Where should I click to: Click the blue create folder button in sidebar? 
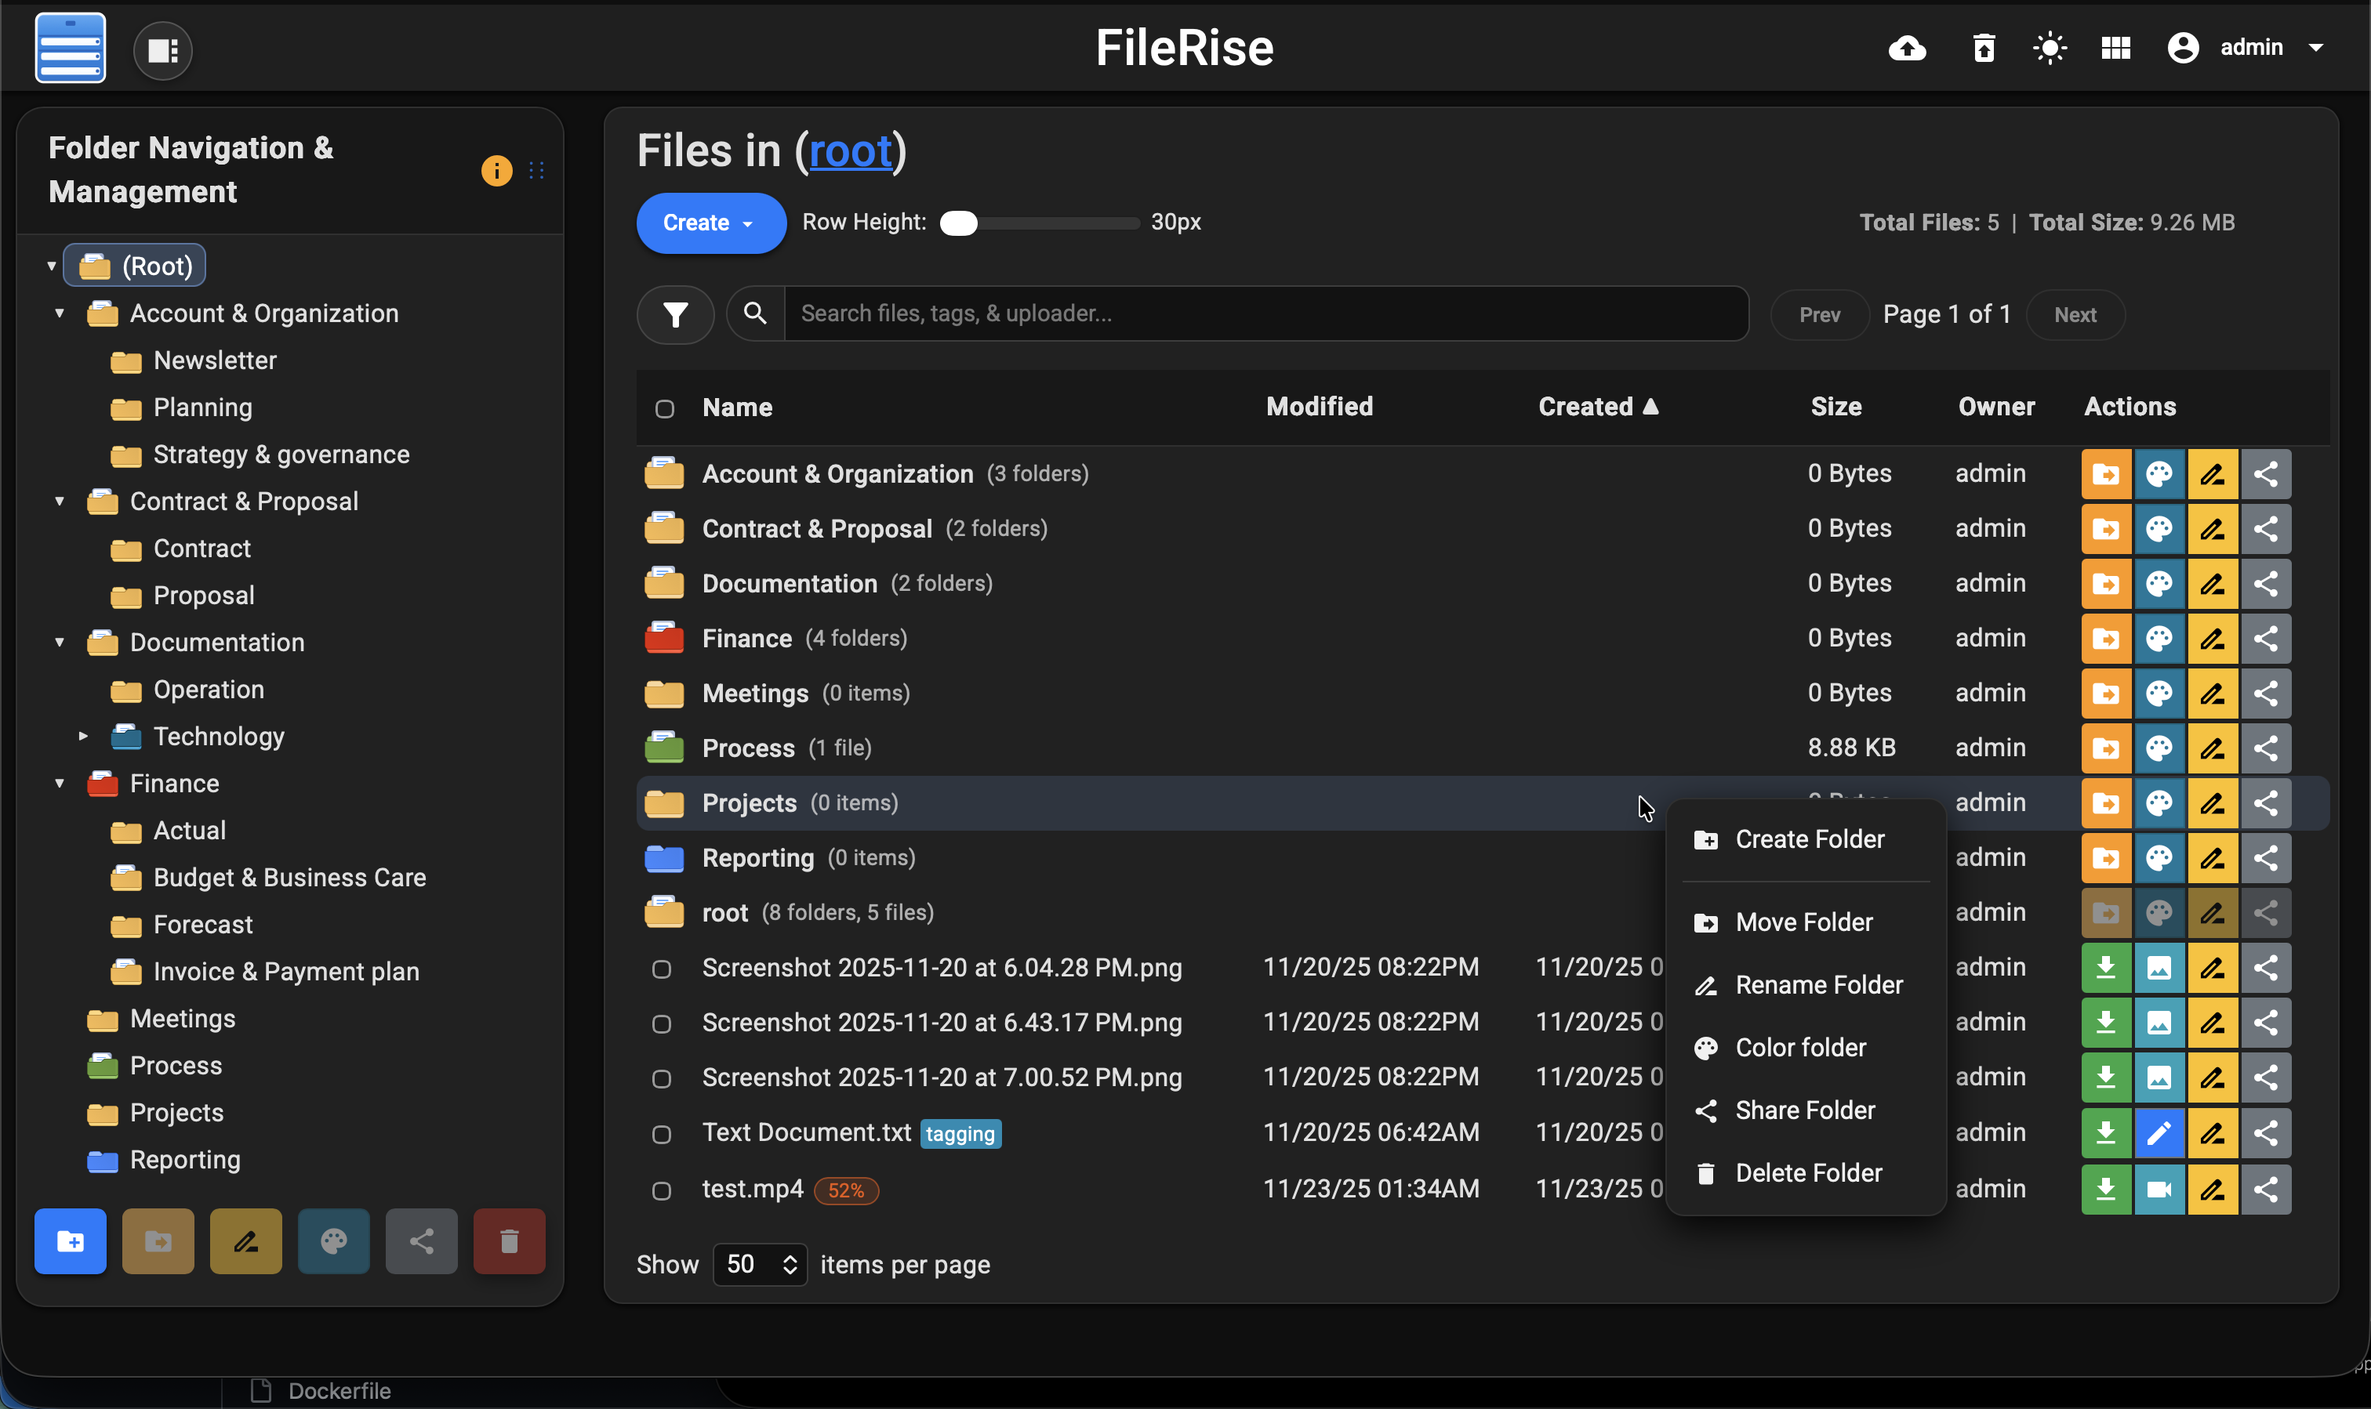[71, 1240]
